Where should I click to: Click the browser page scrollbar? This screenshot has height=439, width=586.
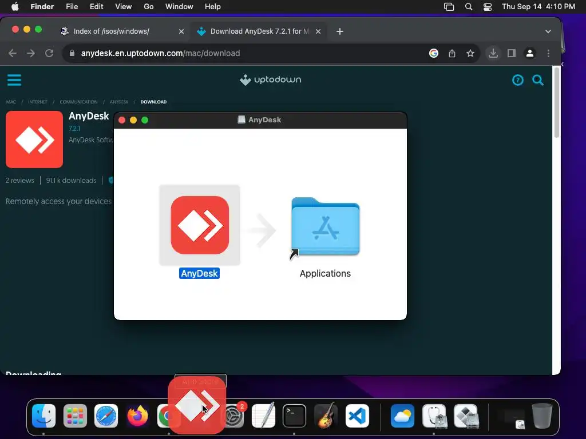[556, 103]
